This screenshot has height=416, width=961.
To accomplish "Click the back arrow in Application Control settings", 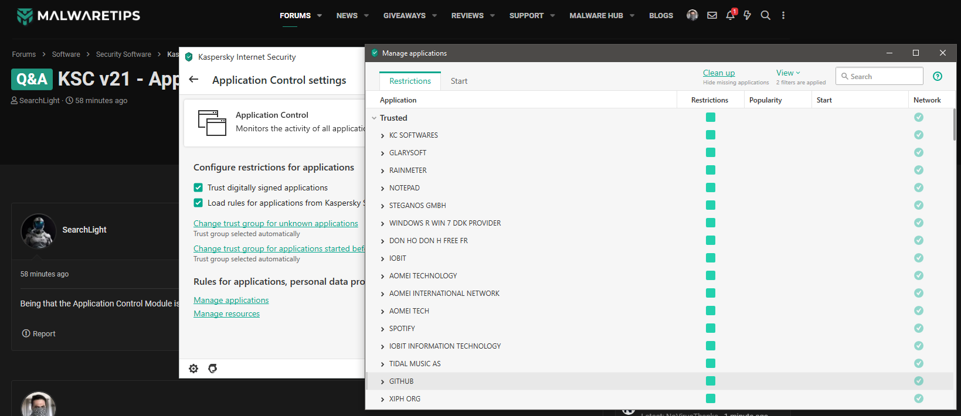I will [x=194, y=80].
